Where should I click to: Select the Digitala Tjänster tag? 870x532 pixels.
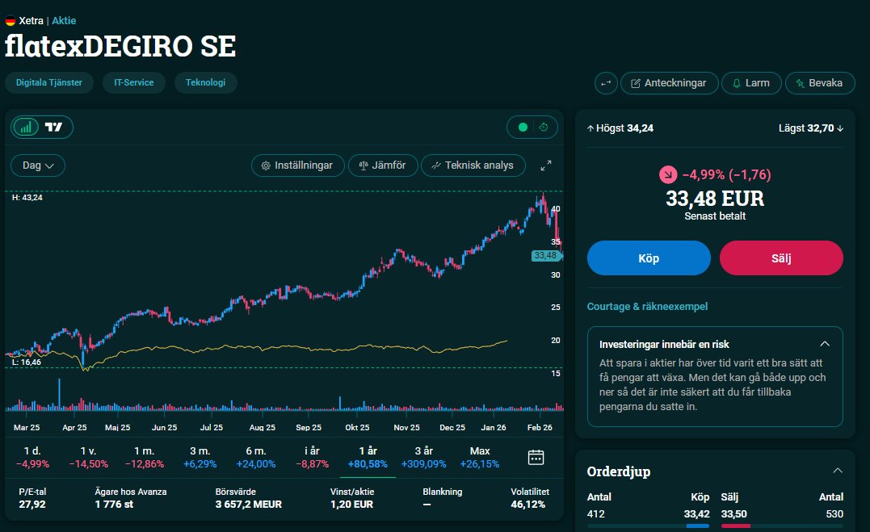point(48,82)
